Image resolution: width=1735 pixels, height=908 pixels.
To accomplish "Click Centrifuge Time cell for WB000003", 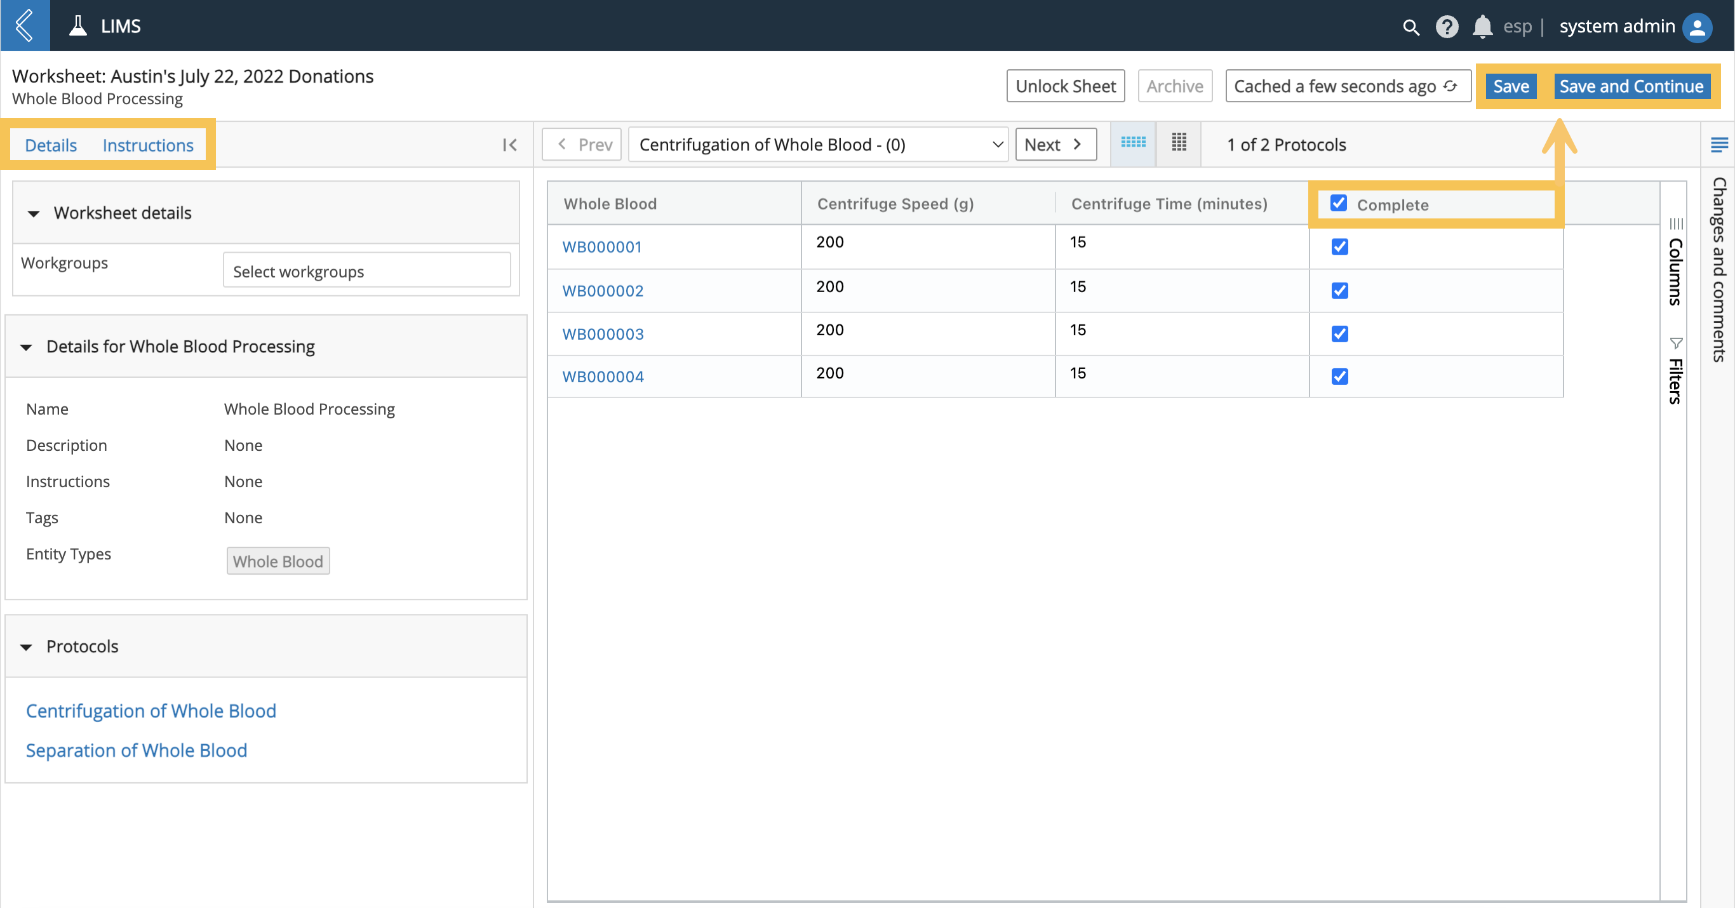I will [x=1181, y=333].
